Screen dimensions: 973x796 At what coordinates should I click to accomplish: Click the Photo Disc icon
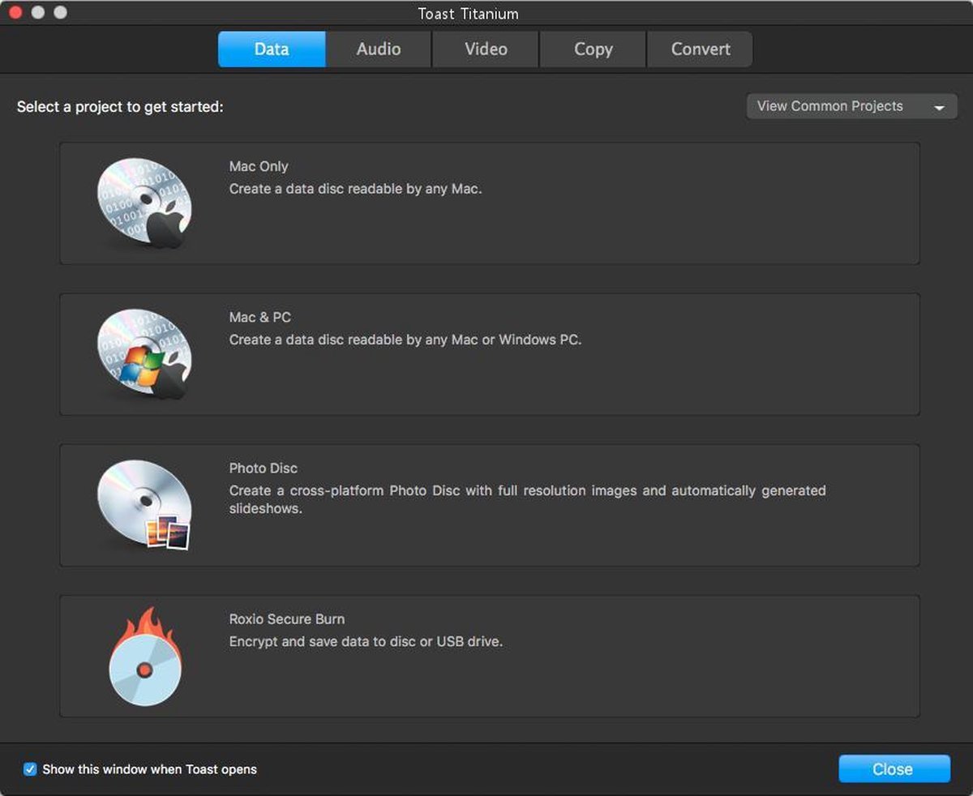(144, 505)
